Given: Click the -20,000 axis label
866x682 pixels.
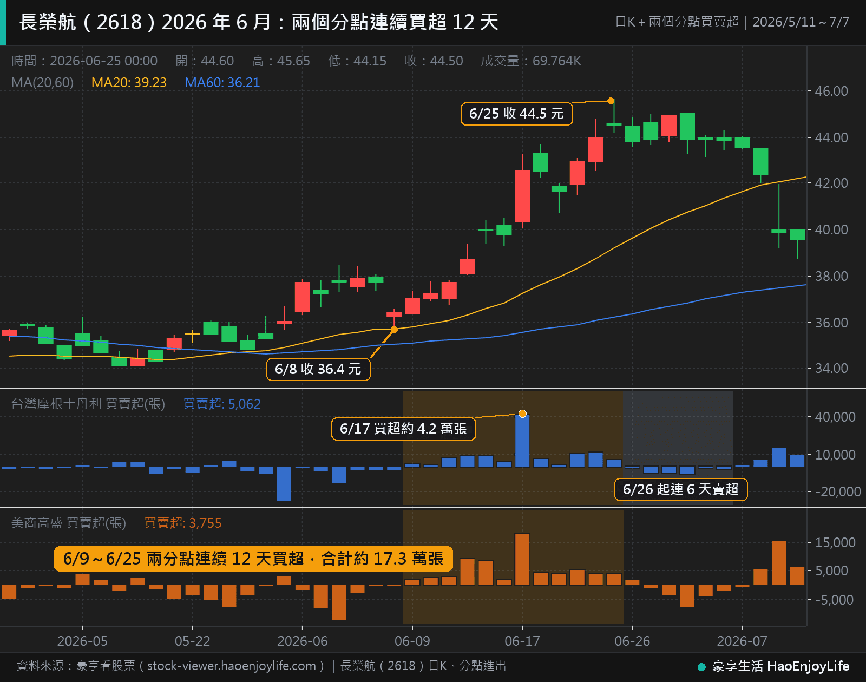Looking at the screenshot, I should pyautogui.click(x=838, y=491).
